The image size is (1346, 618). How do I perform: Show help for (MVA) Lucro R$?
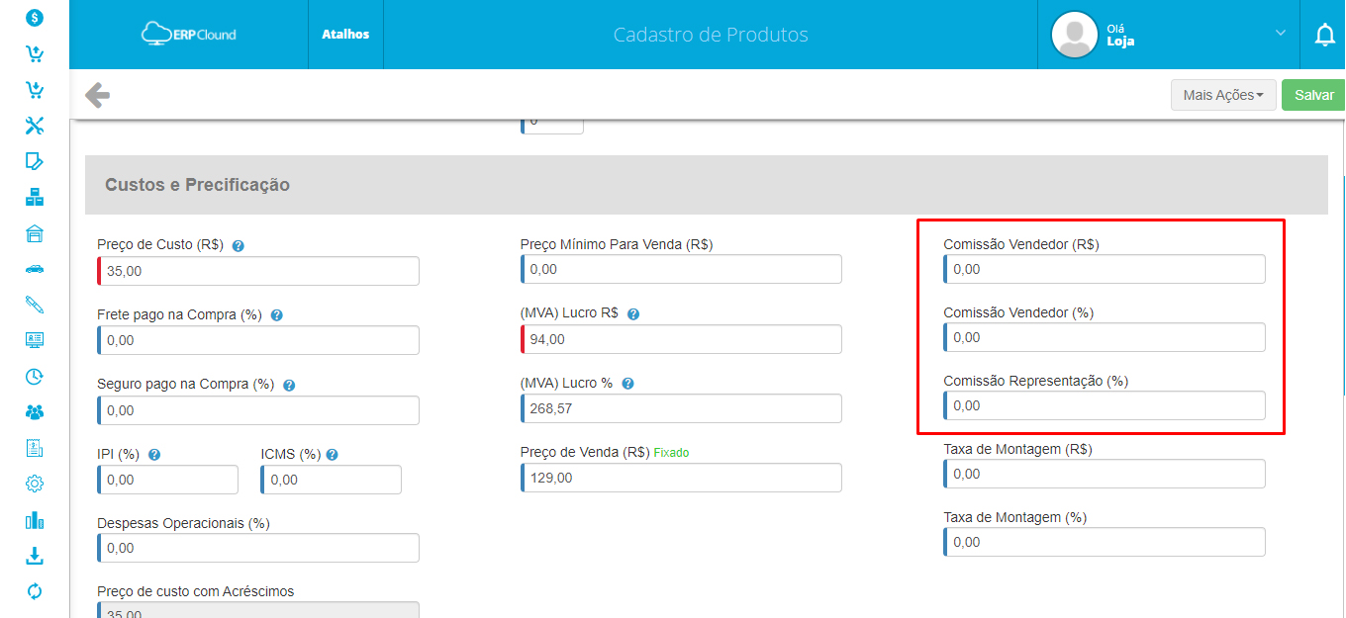click(633, 313)
